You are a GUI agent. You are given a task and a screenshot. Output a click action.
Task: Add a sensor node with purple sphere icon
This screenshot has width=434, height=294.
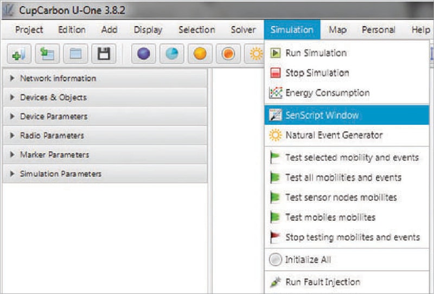[143, 53]
